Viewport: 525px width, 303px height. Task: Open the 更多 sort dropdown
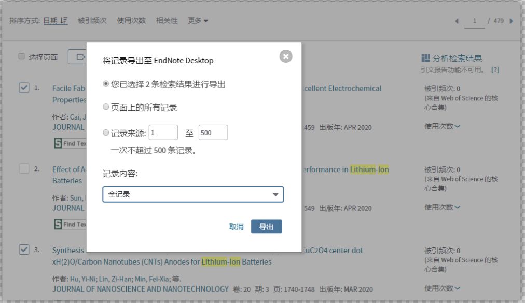[x=198, y=21]
